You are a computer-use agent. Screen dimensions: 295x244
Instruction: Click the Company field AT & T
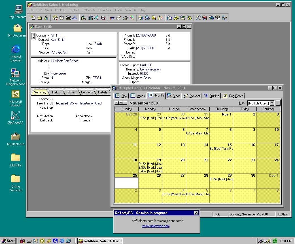pos(55,35)
